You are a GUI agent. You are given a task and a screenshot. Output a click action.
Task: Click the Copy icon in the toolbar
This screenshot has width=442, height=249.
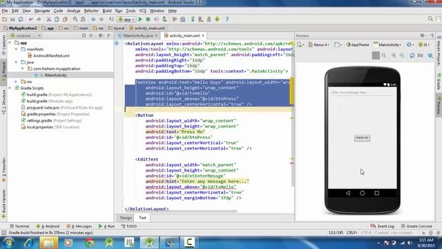click(x=57, y=19)
